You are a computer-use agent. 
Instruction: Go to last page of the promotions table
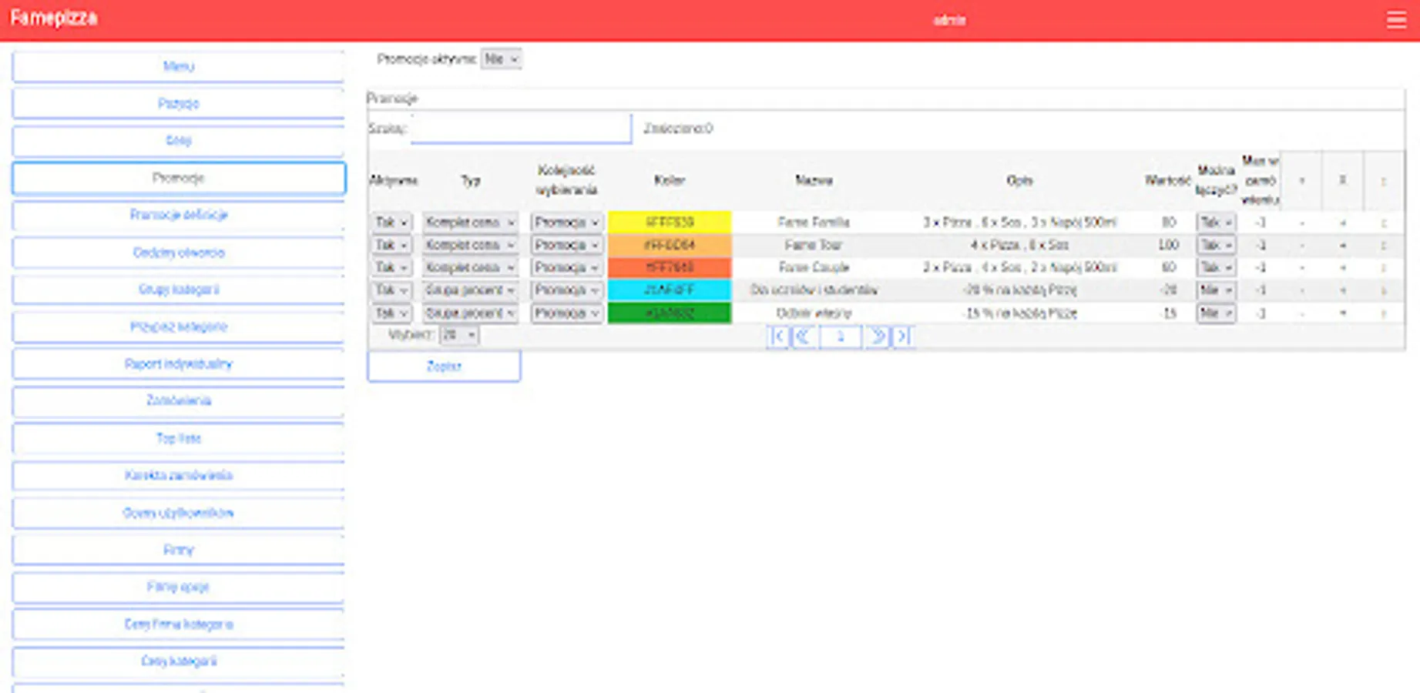click(902, 336)
